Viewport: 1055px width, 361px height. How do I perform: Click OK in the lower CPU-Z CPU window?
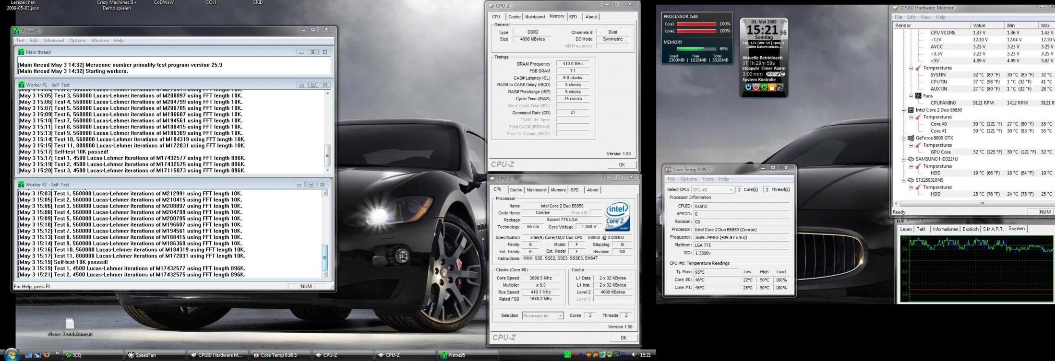623,338
